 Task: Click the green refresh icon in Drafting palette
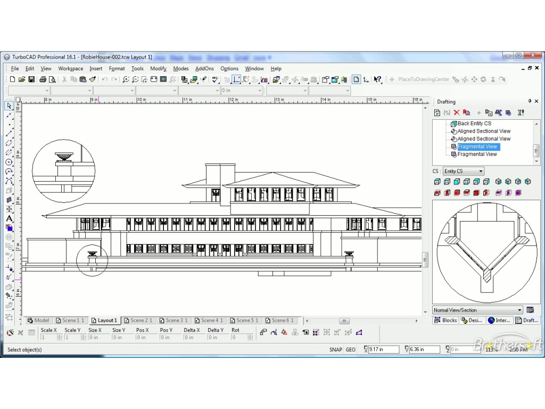437,112
